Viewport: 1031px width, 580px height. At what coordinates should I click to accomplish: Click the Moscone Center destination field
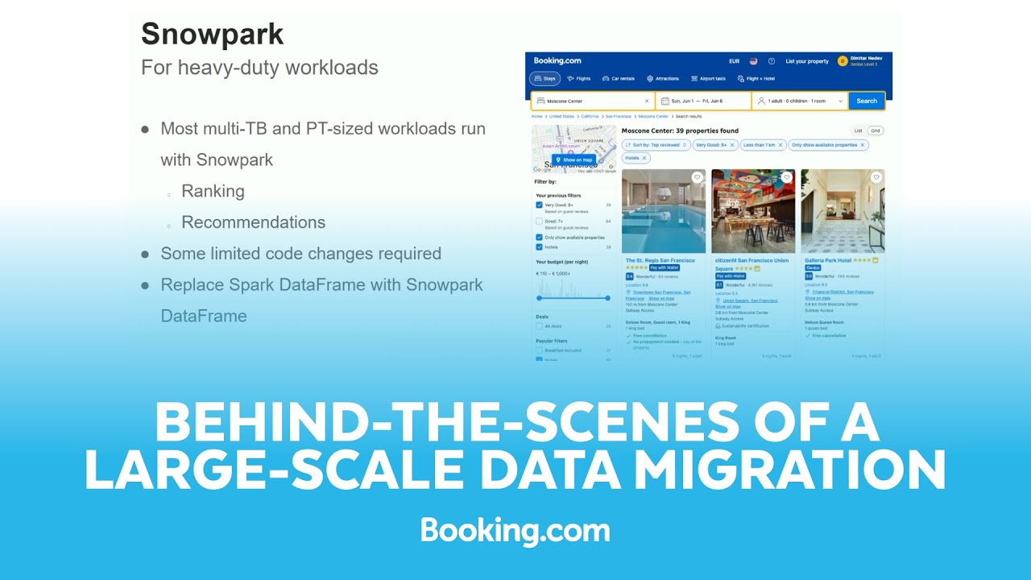point(592,101)
